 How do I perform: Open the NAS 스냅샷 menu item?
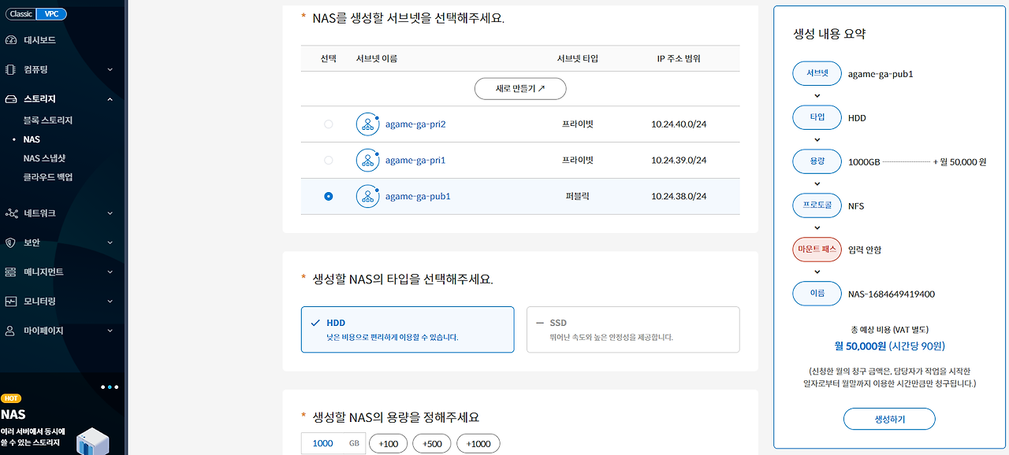point(44,158)
